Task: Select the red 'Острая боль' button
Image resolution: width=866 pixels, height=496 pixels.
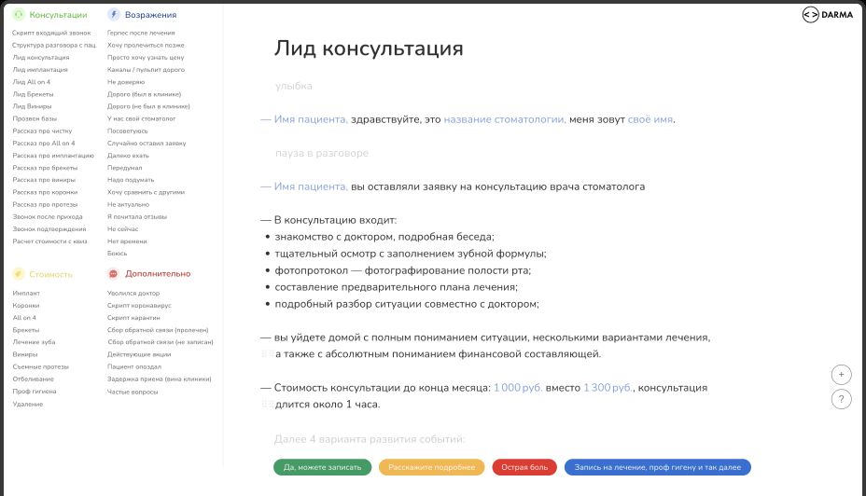Action: 524,468
